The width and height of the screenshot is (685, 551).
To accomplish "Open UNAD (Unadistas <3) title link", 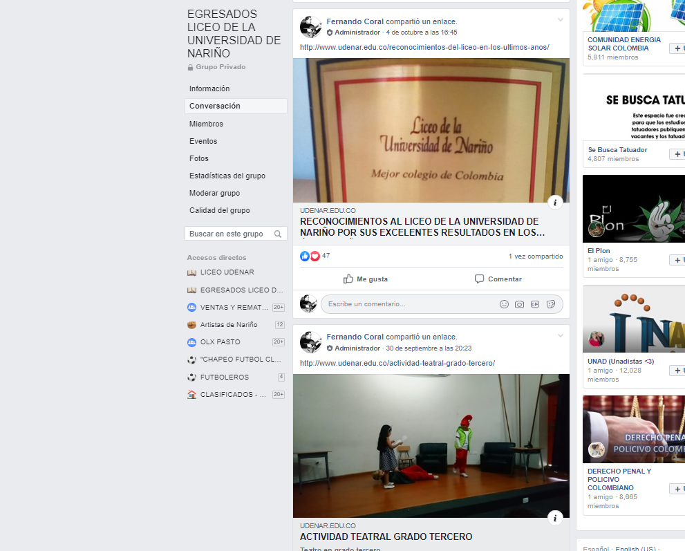I will (620, 362).
